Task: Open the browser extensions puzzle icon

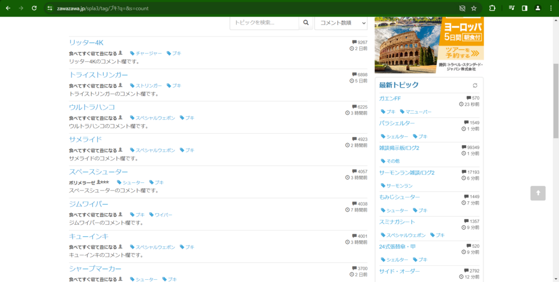Action: tap(492, 8)
